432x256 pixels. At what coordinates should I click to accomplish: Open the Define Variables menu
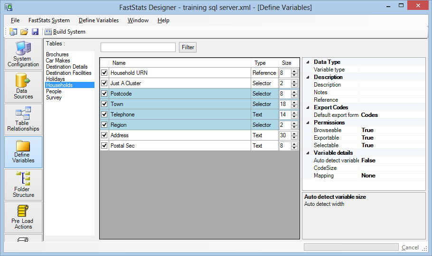[x=99, y=20]
